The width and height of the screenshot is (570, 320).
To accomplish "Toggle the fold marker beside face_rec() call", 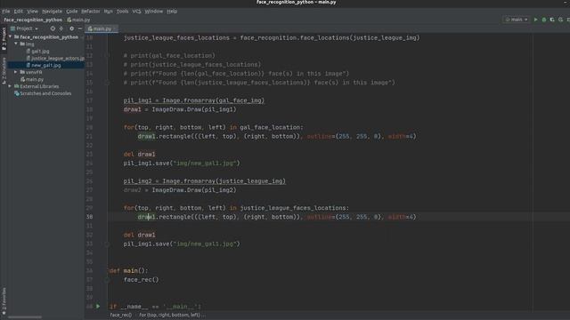I will [x=107, y=280].
